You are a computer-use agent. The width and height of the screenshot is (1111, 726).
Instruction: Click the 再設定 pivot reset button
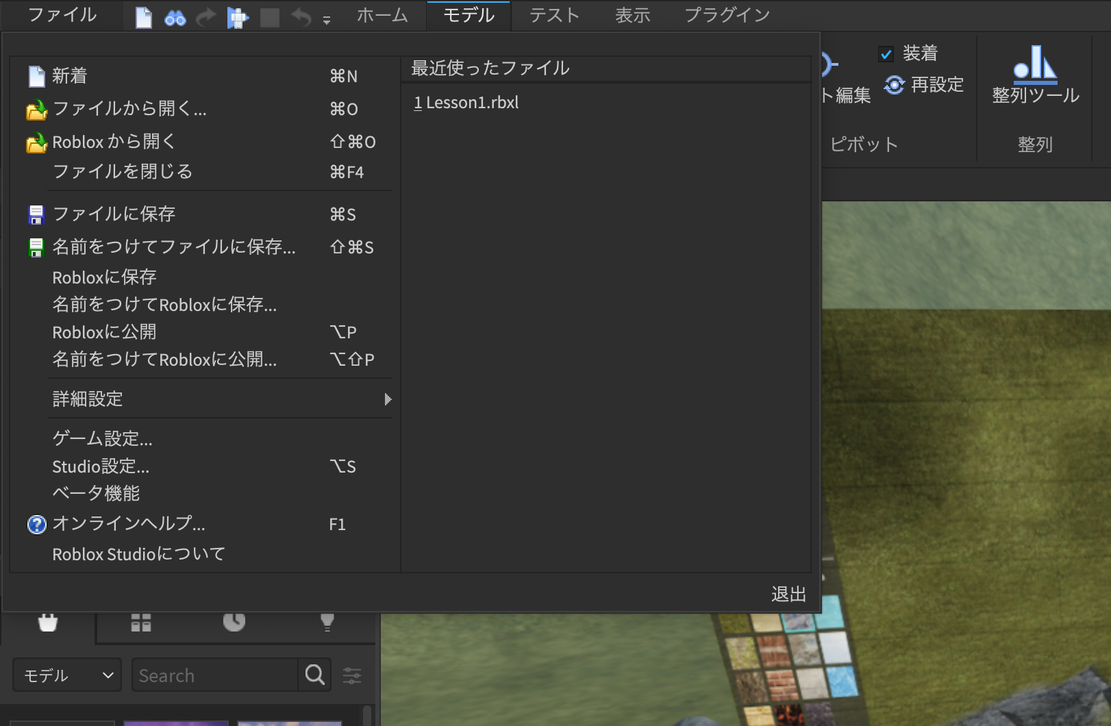[924, 85]
